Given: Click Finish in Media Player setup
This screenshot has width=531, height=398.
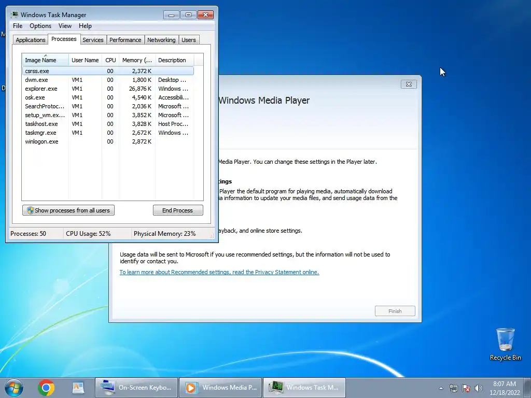Looking at the screenshot, I should (395, 311).
